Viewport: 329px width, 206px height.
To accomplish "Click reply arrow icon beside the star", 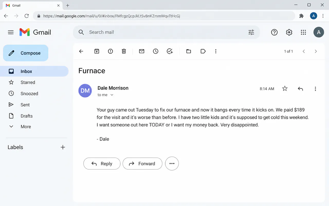I will pos(300,89).
